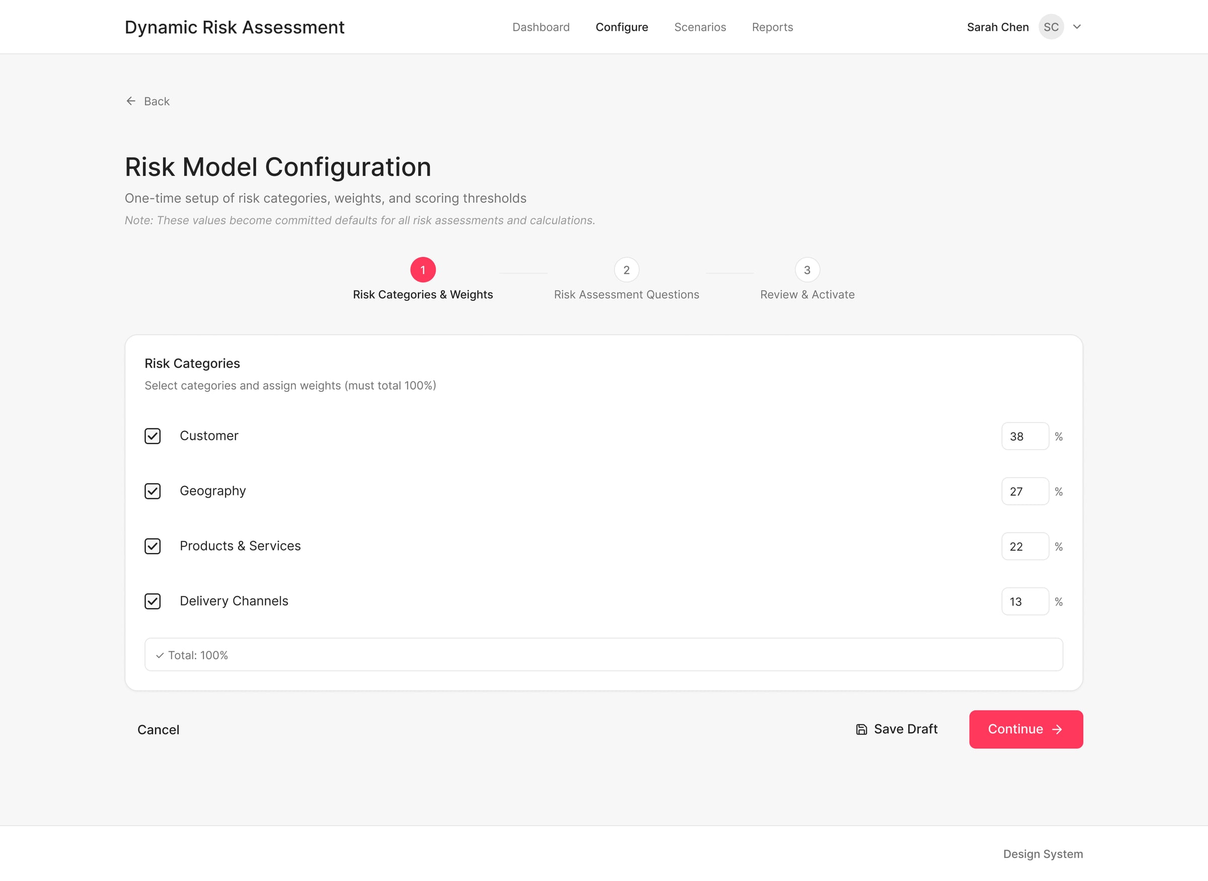
Task: Click the Cancel link
Action: click(x=158, y=729)
